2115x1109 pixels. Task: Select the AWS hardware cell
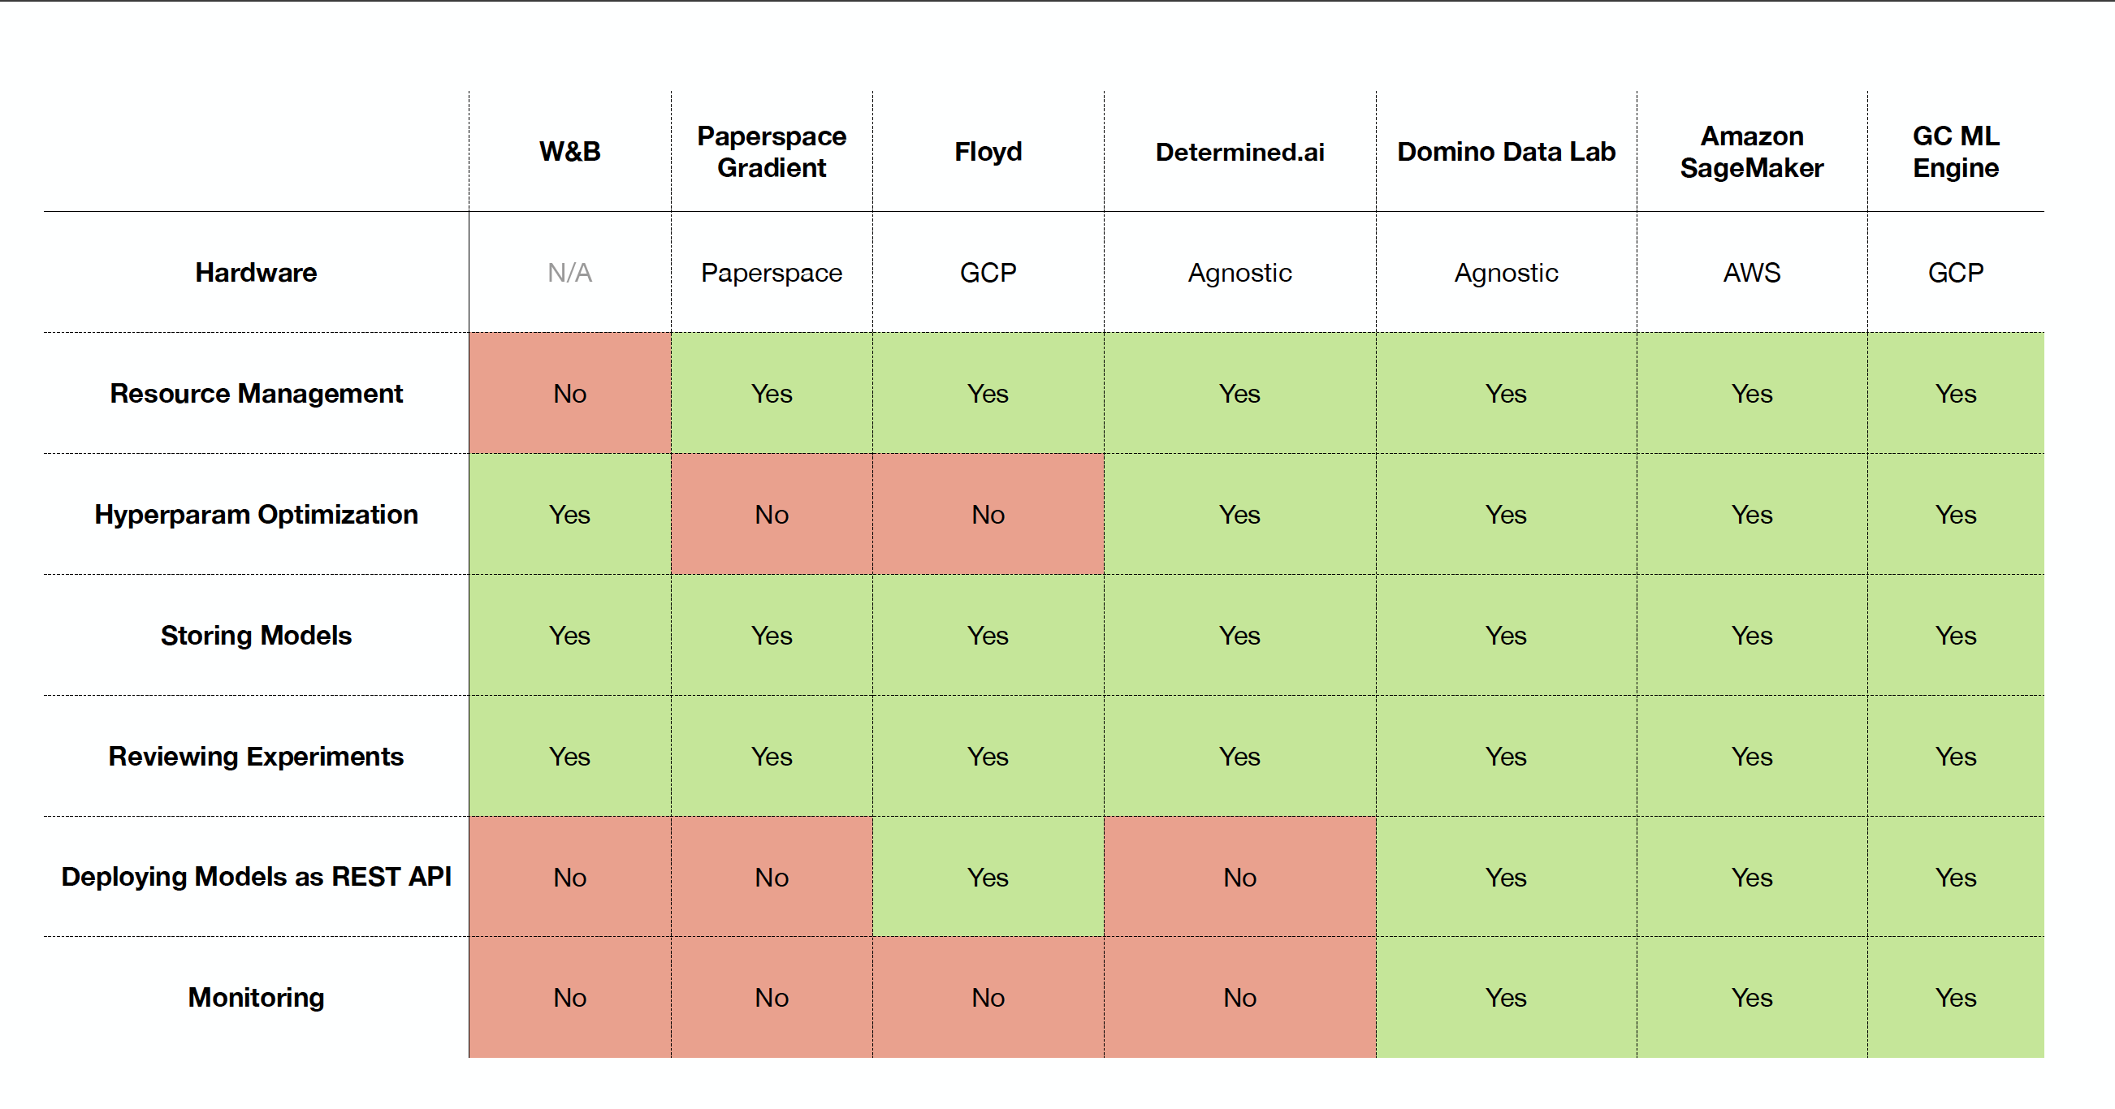[1751, 273]
